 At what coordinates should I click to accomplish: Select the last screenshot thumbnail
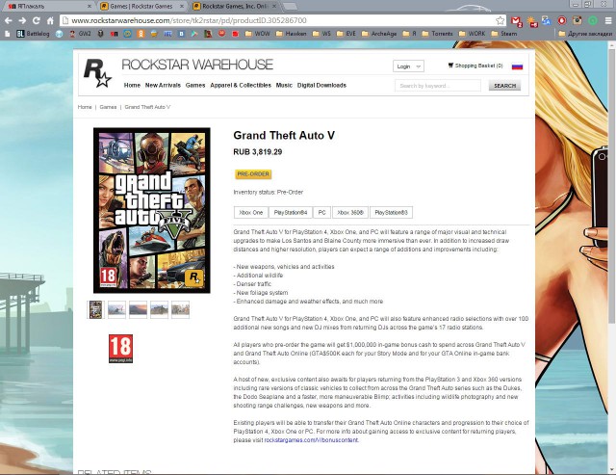(180, 309)
